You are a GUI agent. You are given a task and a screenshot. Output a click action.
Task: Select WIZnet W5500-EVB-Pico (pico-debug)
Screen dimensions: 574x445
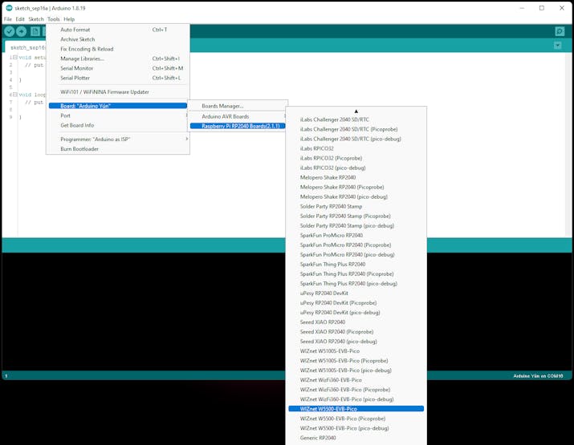coord(356,428)
